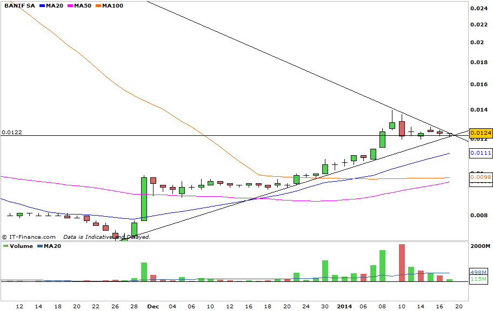
Task: Select the MA20 price legend label
Action: [55, 5]
